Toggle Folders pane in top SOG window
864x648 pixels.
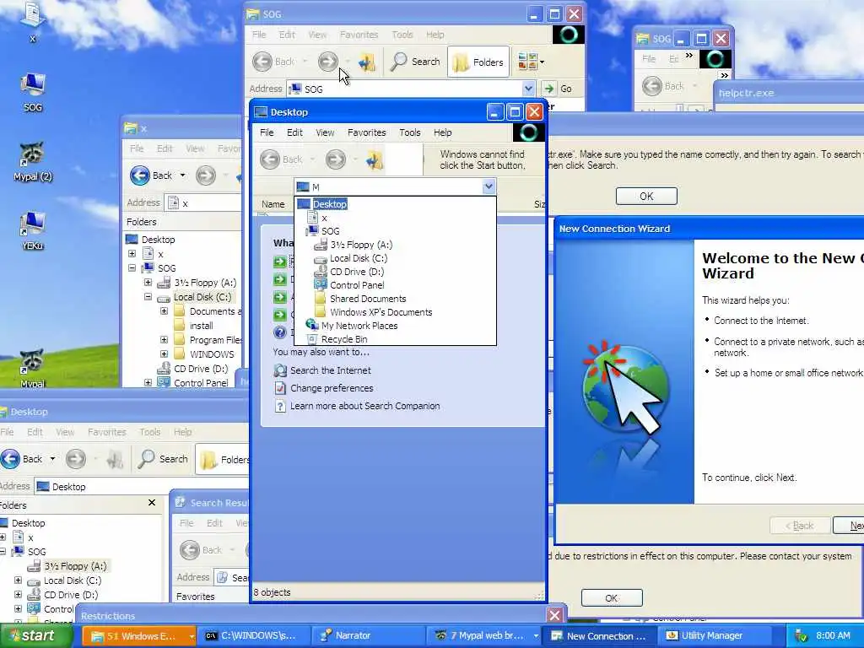coord(478,62)
